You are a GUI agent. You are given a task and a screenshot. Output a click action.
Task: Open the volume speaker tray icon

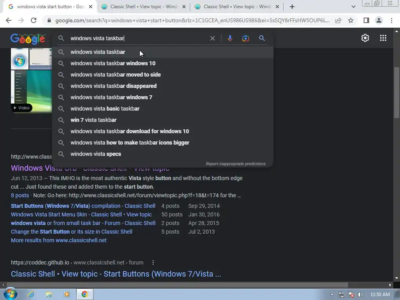360,295
